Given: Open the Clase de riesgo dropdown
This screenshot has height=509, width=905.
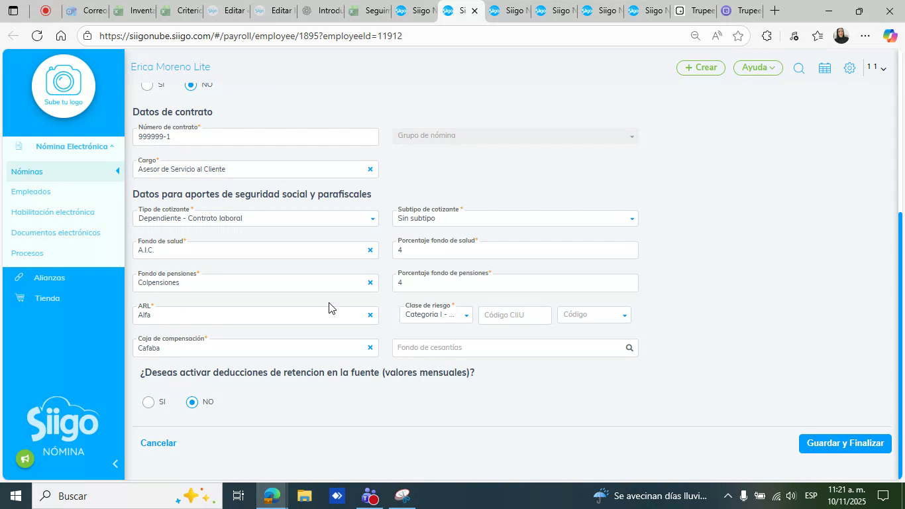Looking at the screenshot, I should click(x=437, y=315).
